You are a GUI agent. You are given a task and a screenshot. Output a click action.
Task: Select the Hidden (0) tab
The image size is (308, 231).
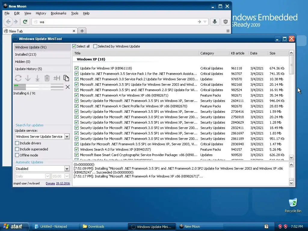pyautogui.click(x=42, y=62)
